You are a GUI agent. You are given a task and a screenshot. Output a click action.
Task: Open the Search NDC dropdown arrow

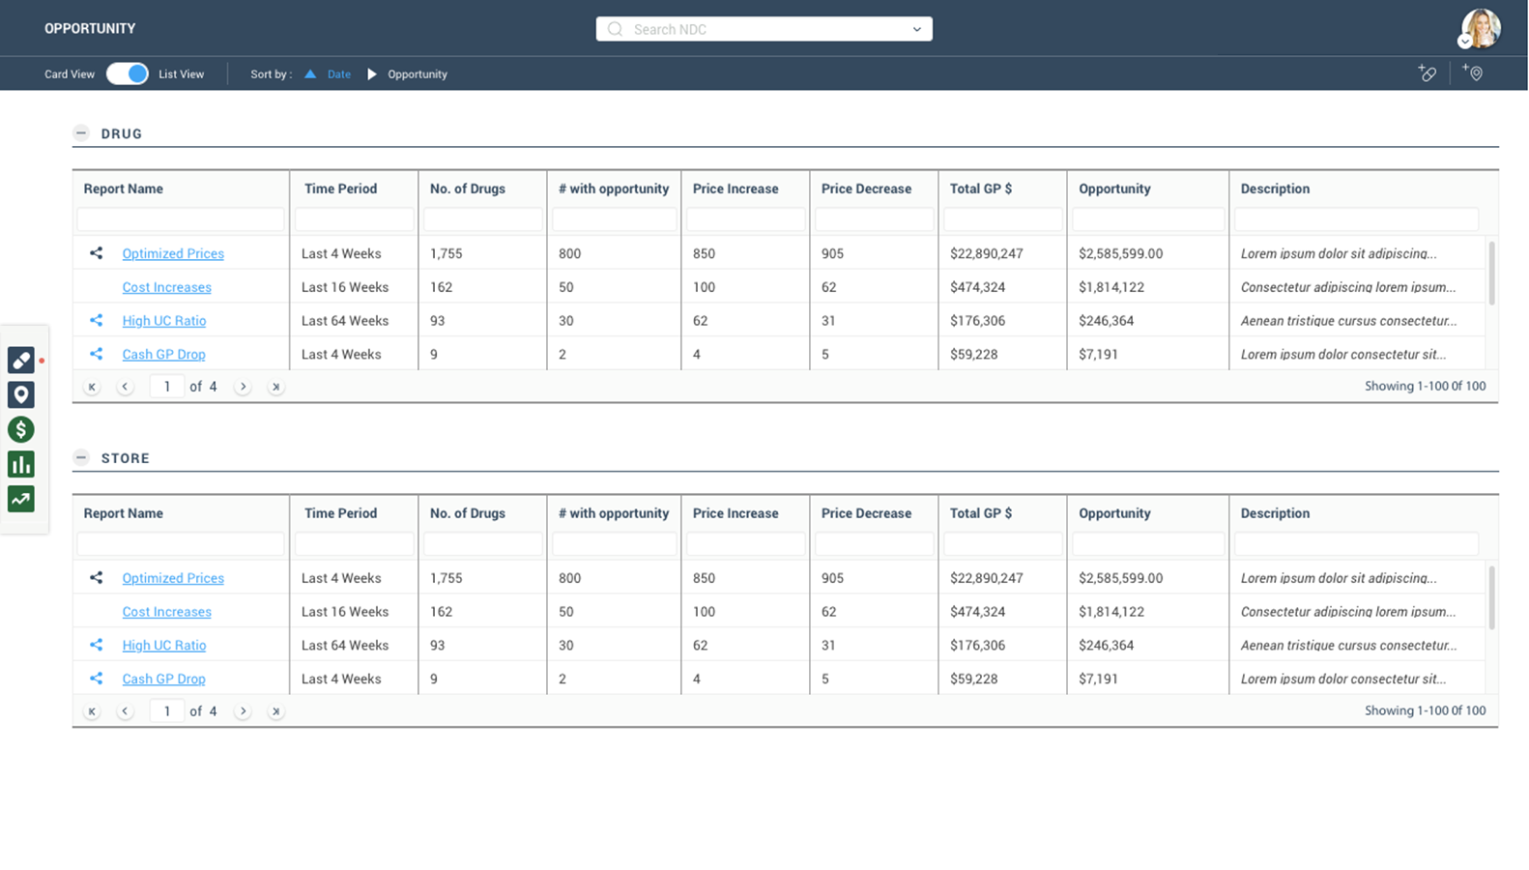click(916, 29)
